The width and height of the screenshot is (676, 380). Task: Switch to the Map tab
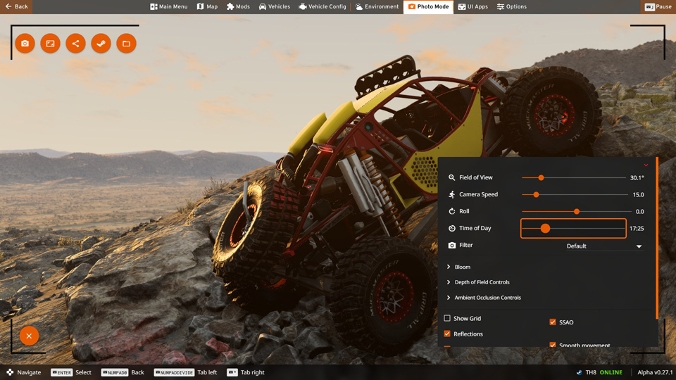point(207,6)
